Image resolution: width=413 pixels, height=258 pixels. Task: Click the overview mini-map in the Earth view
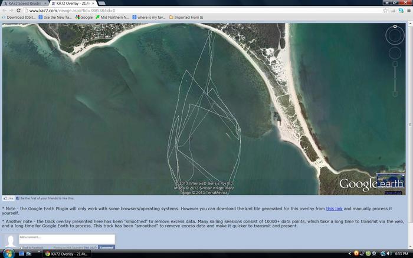(391, 183)
